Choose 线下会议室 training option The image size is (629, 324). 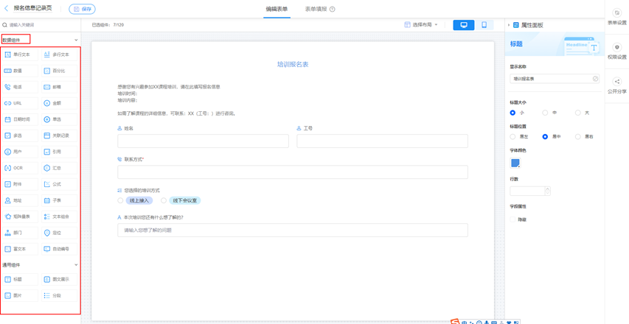click(163, 200)
